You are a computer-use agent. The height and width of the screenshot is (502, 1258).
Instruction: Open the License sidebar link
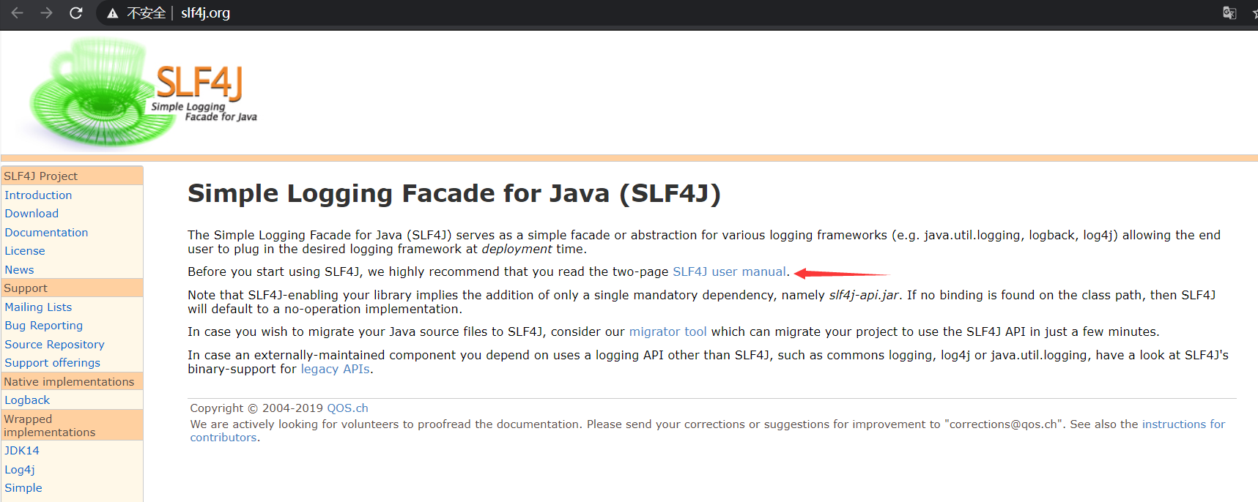[25, 251]
